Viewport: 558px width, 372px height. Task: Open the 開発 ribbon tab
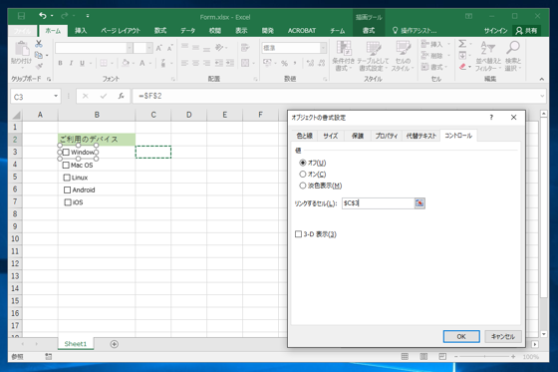268,31
